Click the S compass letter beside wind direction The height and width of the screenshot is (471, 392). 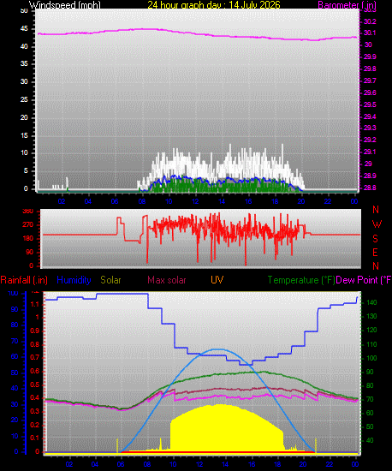click(375, 239)
